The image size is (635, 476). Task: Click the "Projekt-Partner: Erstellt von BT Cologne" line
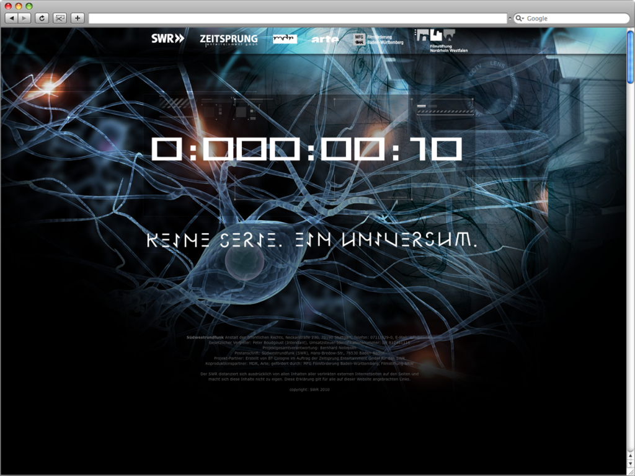(x=310, y=358)
